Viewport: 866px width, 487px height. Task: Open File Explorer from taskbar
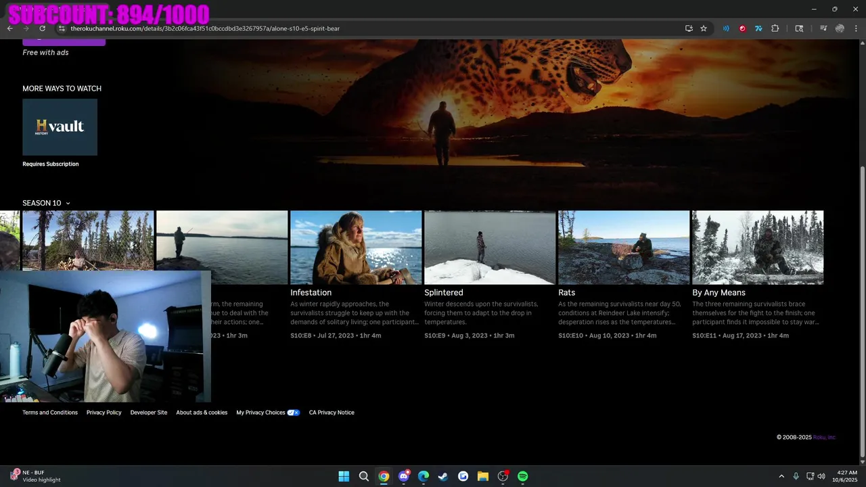[483, 476]
